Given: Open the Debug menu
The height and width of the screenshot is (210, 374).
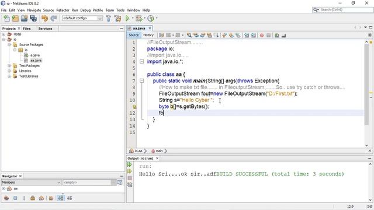Looking at the screenshot, I should 85,10.
